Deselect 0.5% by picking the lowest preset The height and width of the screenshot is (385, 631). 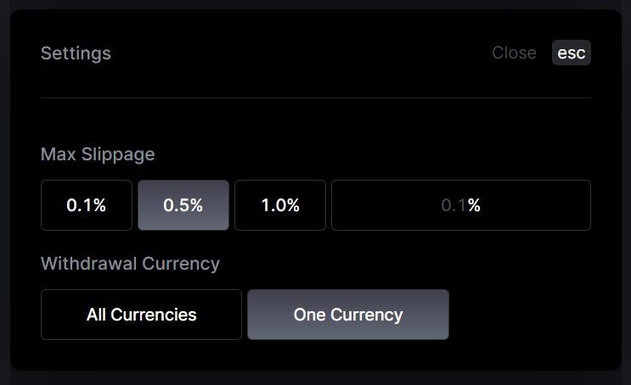87,205
